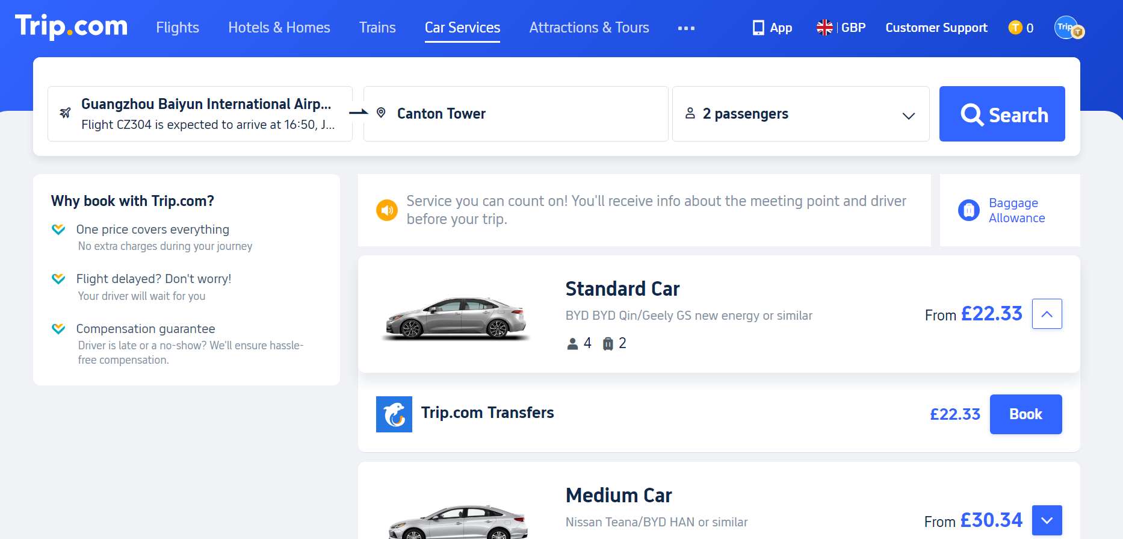Click the location pin icon
Viewport: 1123px width, 539px height.
[381, 113]
